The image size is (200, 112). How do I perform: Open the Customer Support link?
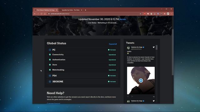(x=53, y=103)
